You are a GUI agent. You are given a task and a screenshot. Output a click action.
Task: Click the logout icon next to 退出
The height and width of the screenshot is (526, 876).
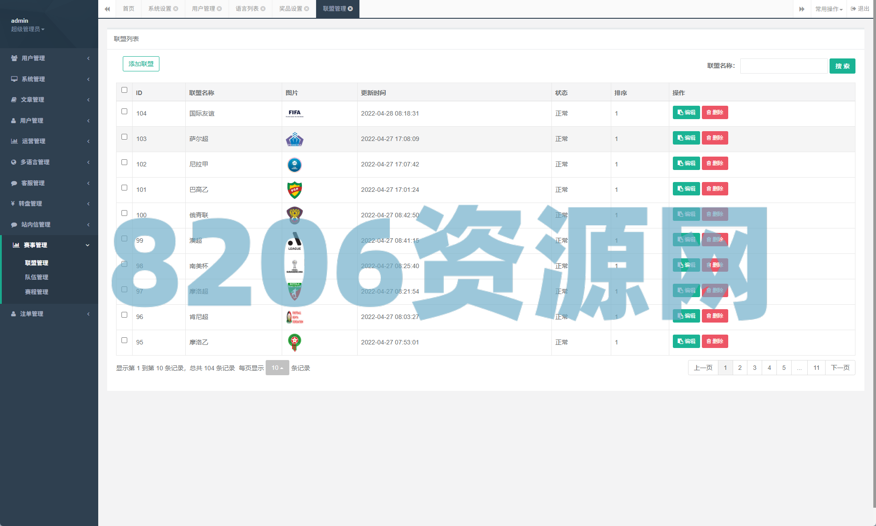pos(853,8)
